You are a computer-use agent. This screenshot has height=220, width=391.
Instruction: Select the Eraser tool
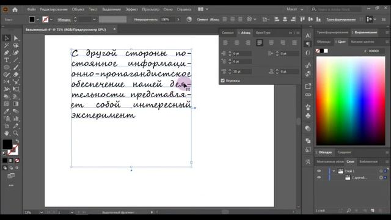[16, 75]
